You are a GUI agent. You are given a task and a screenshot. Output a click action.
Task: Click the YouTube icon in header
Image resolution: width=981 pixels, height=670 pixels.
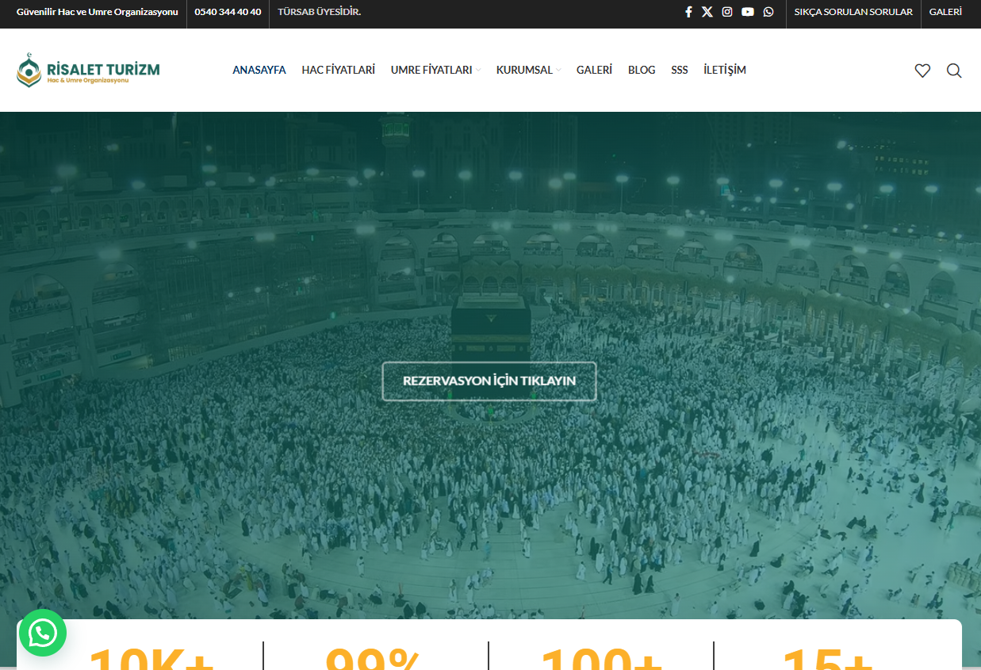point(748,12)
